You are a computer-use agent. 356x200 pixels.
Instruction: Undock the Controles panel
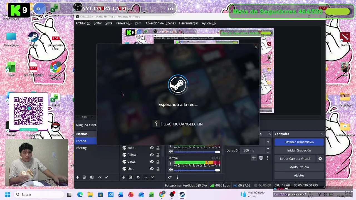[x=323, y=134]
